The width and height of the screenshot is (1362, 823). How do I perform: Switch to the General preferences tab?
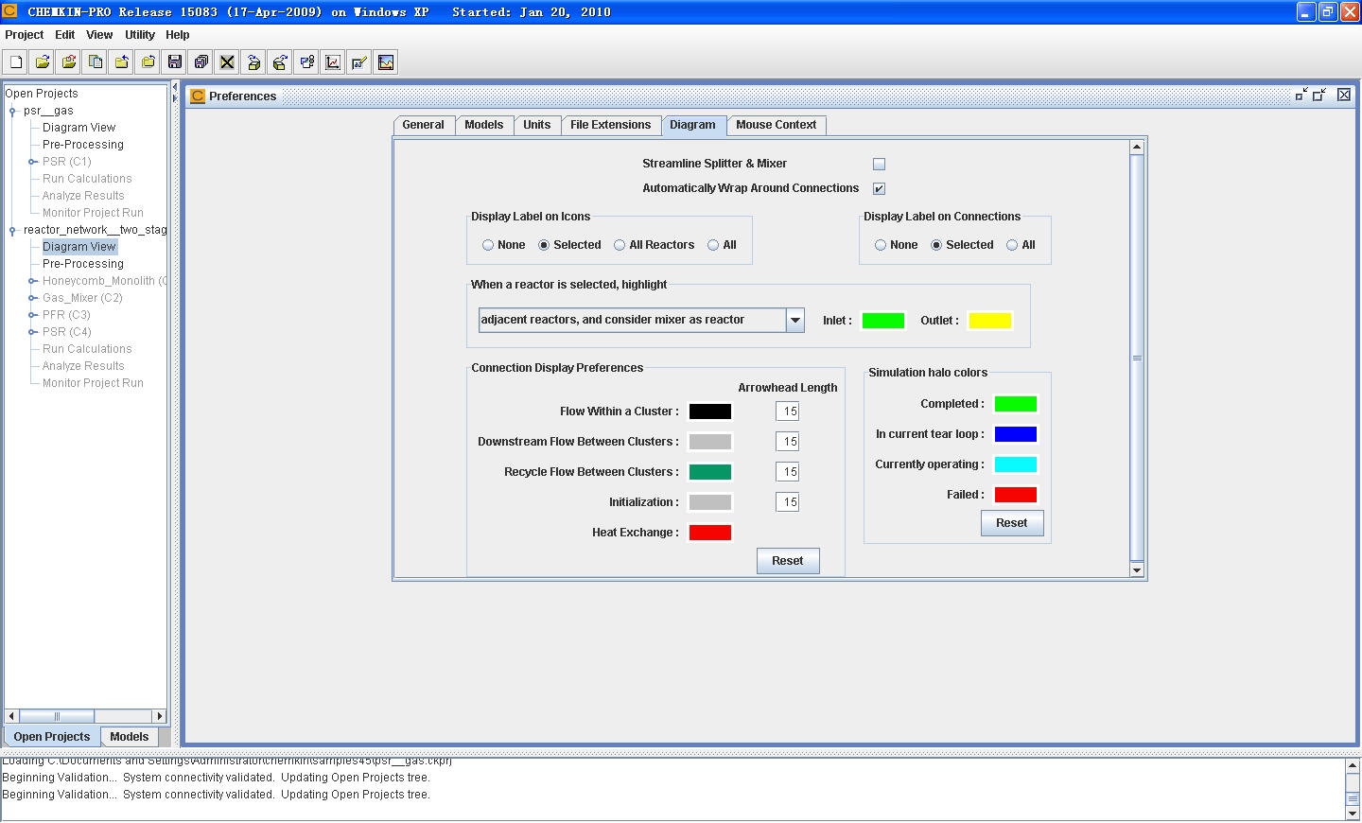point(423,125)
